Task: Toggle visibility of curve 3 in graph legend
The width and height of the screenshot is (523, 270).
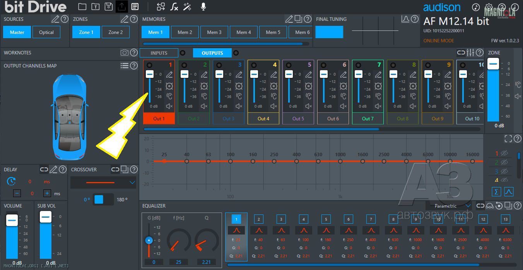Action: 504,171
